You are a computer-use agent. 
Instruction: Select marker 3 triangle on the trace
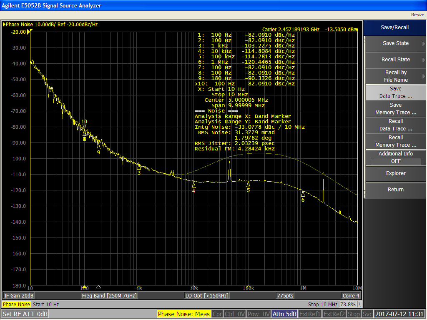(x=139, y=167)
